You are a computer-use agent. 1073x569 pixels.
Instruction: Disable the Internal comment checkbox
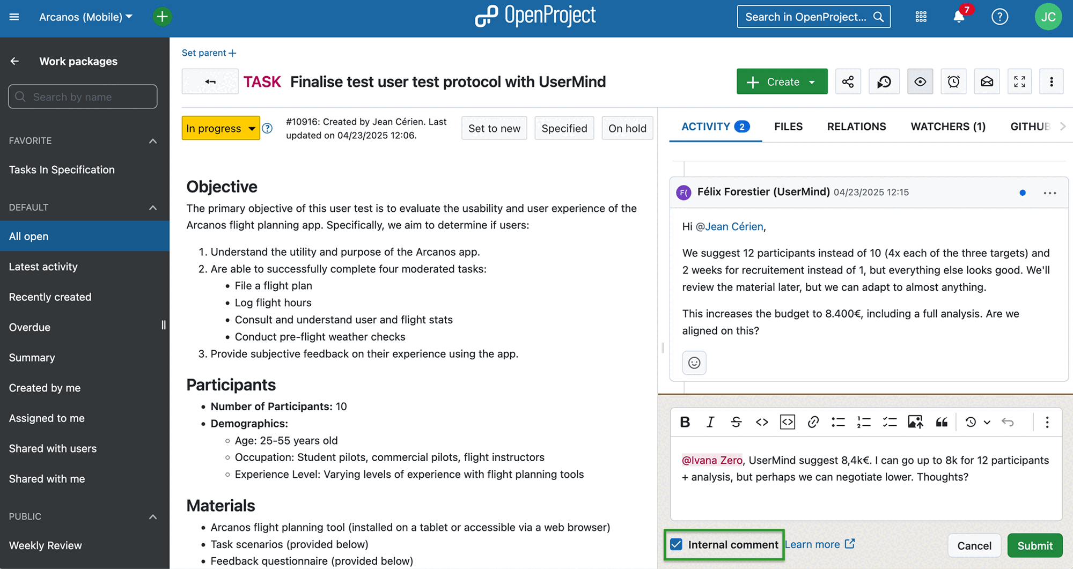click(675, 544)
